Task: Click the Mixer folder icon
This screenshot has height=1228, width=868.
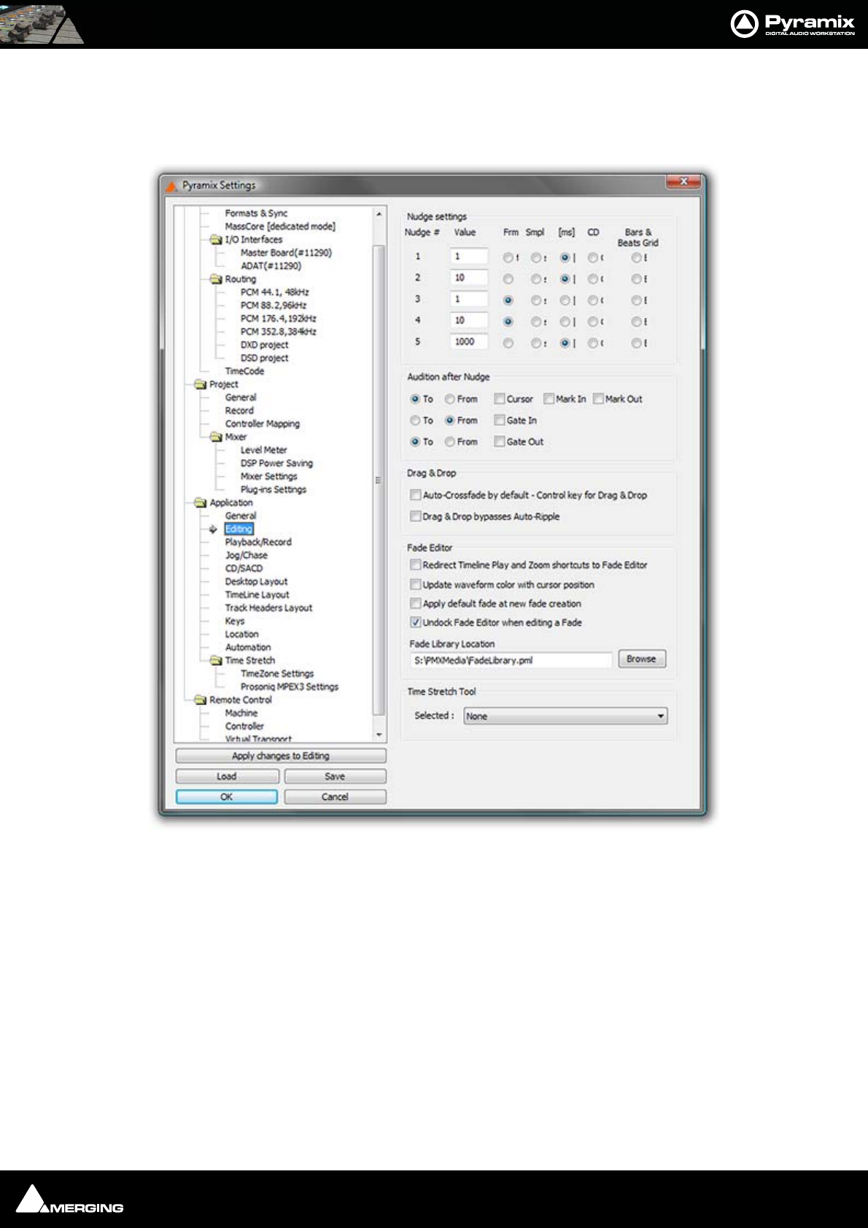Action: click(216, 437)
